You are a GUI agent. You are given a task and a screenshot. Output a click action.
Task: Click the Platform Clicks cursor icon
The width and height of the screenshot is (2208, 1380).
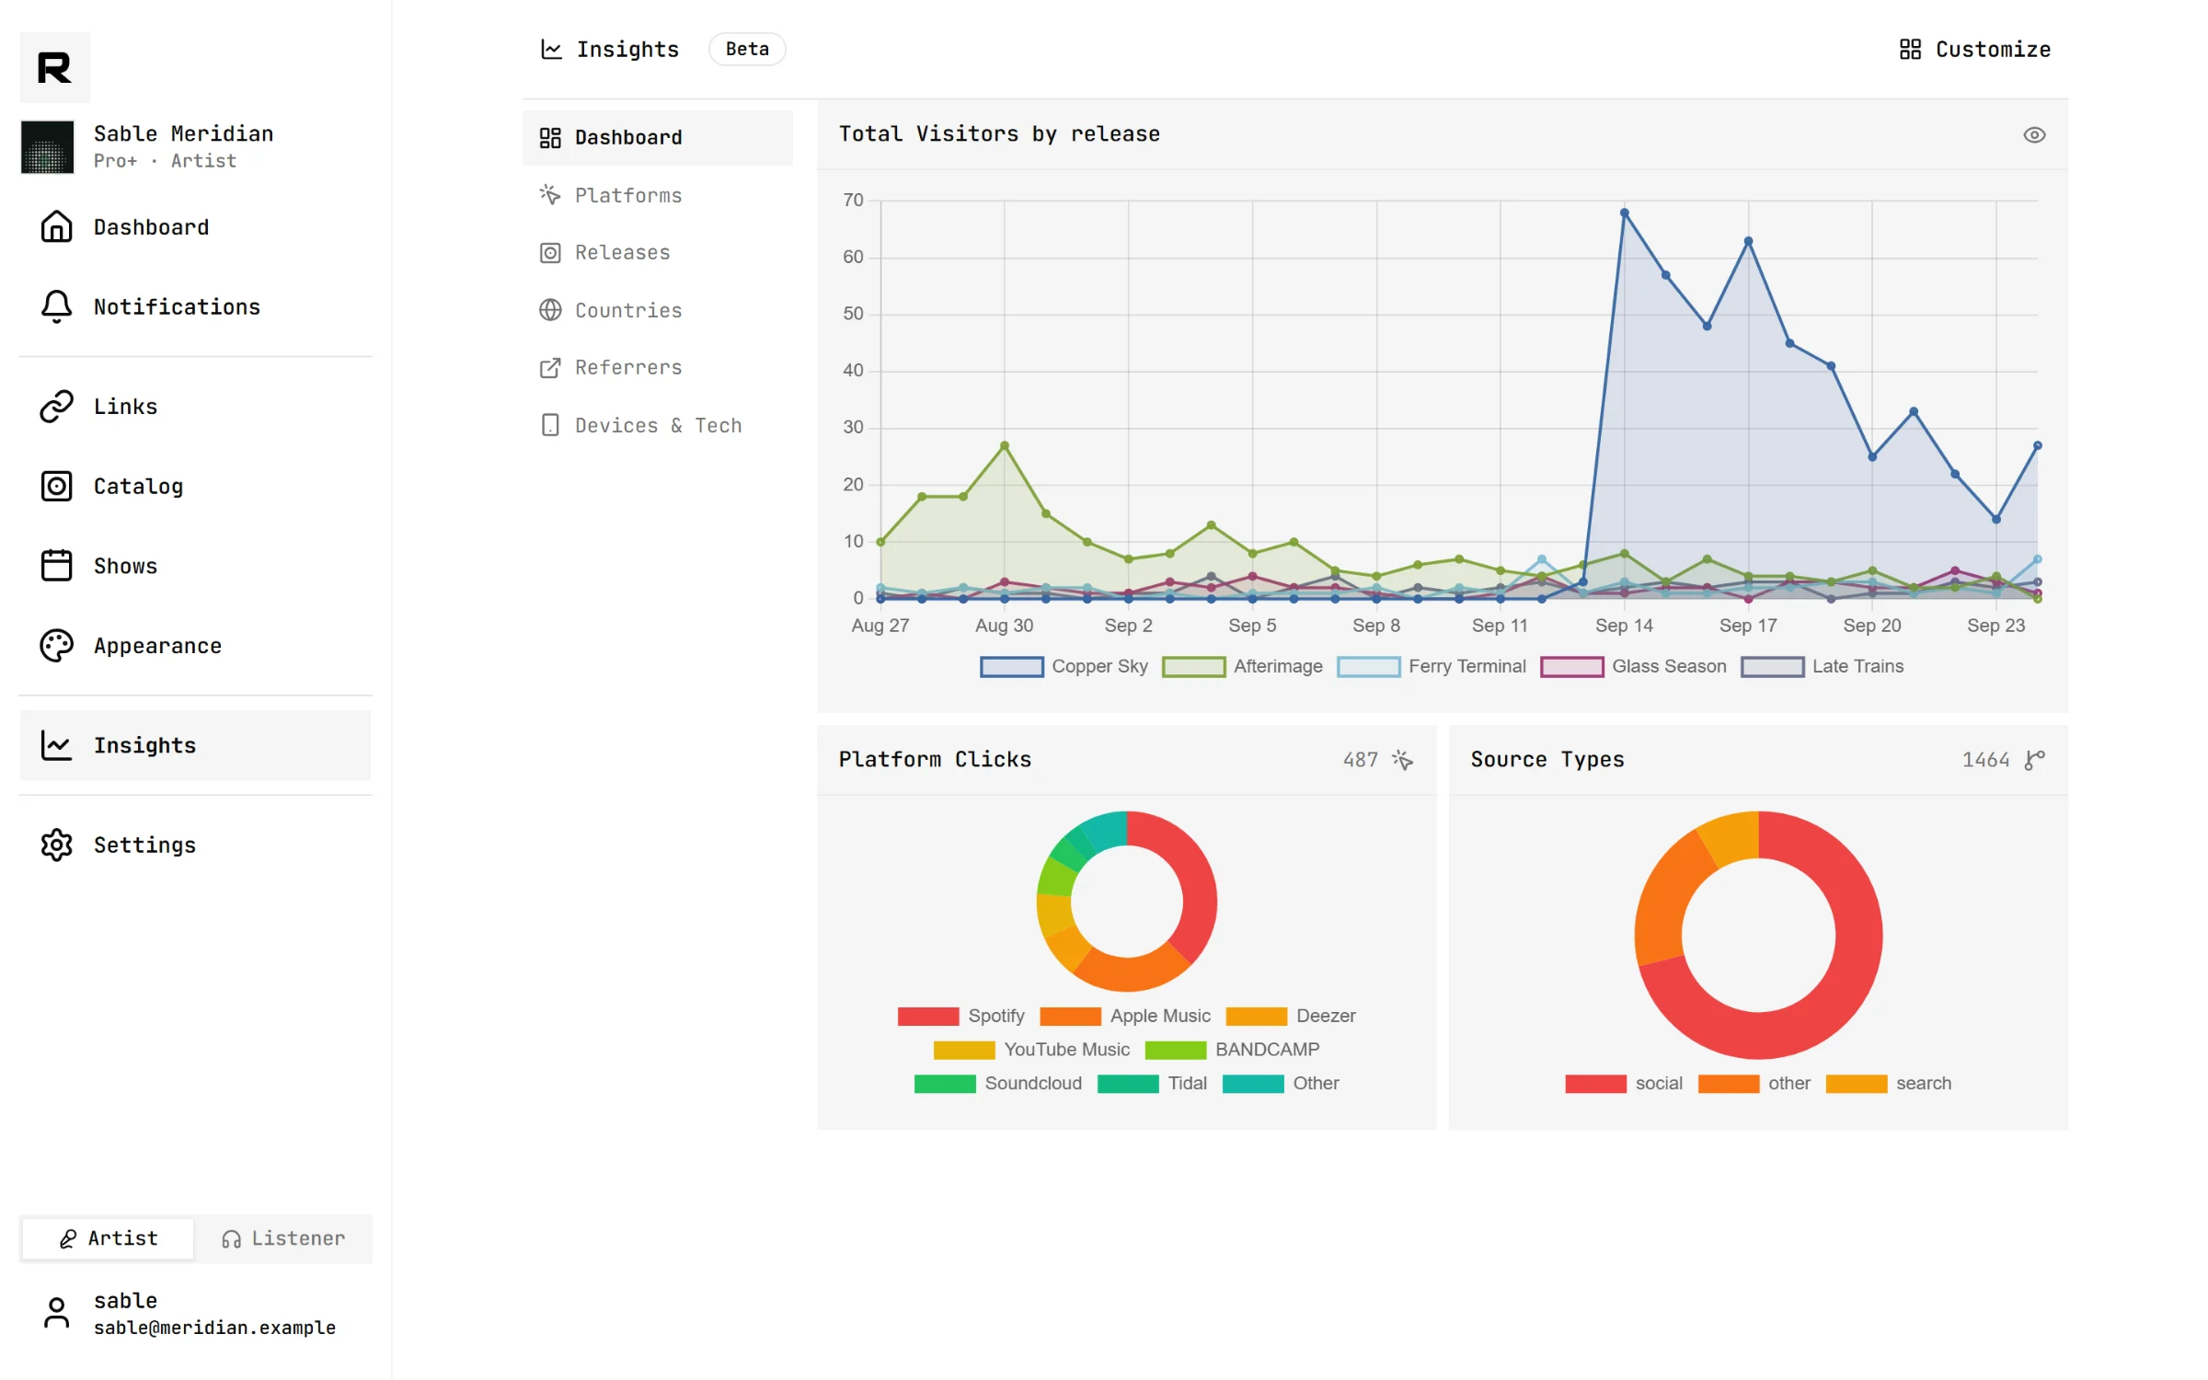tap(1403, 760)
